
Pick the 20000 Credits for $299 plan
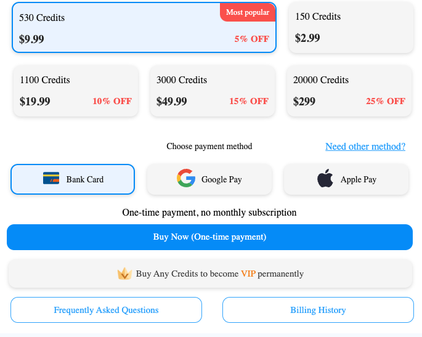[x=349, y=91]
